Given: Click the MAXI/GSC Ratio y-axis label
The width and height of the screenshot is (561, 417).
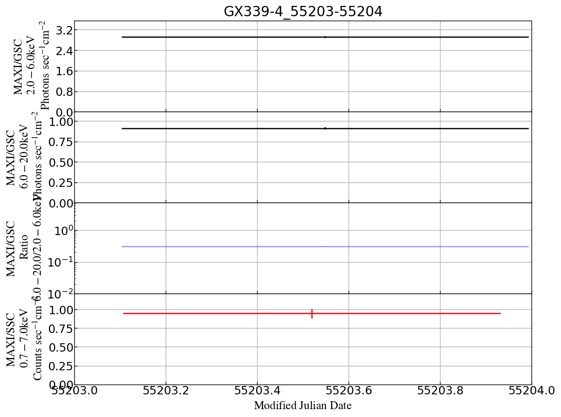Looking at the screenshot, I should (24, 249).
